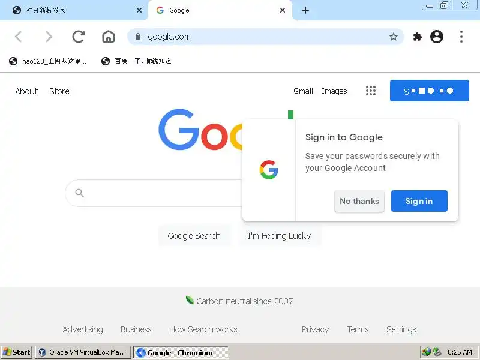Click Sign in on the popup
Screen dimensions: 480x360
pyautogui.click(x=419, y=201)
